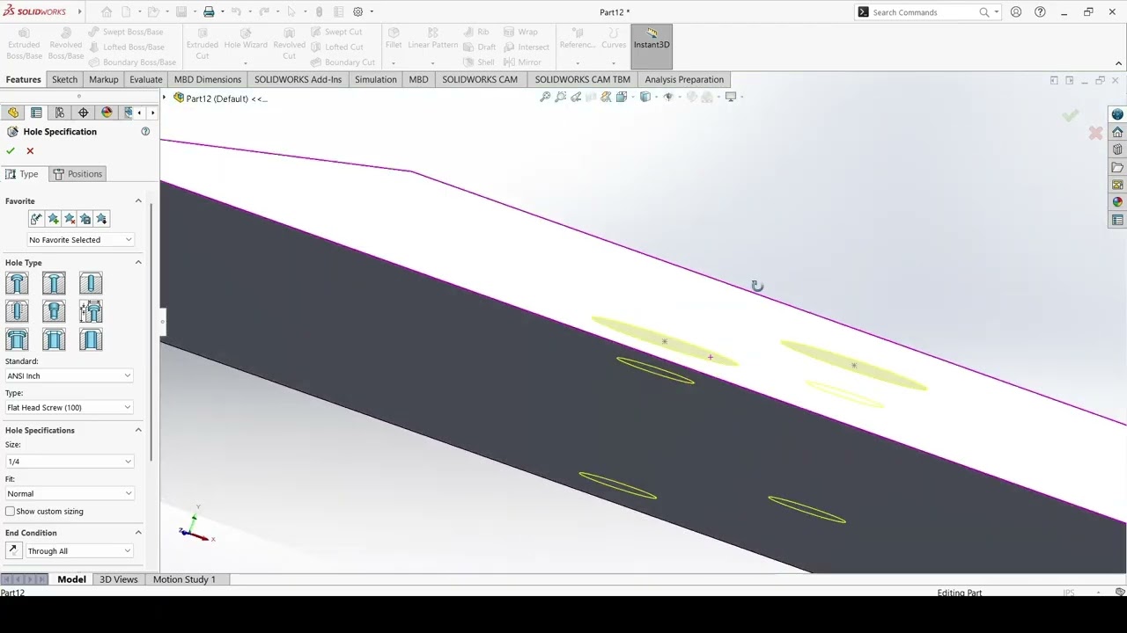Open the Standard ANSI Inch dropdown

pos(69,376)
